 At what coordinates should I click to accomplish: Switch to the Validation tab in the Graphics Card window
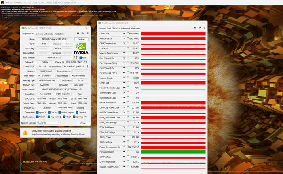pos(59,34)
